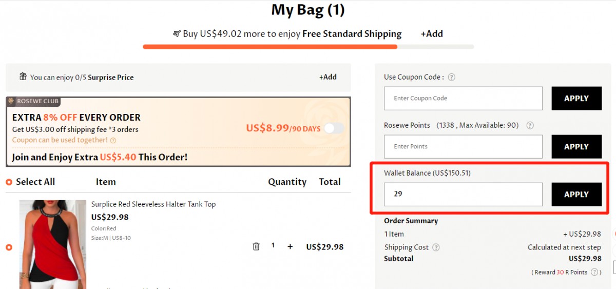
Task: Click the airplane icon in shipping banner
Action: 177,34
